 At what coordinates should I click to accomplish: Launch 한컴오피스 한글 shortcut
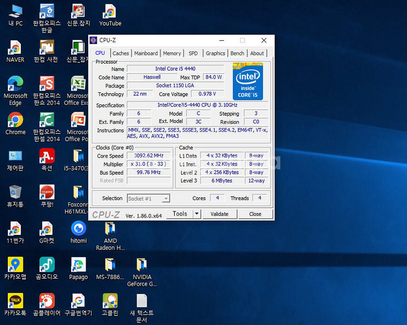pyautogui.click(x=47, y=18)
